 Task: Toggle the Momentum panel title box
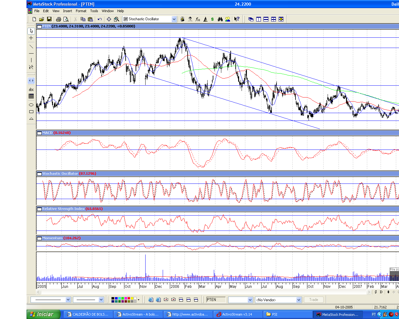pos(39,238)
